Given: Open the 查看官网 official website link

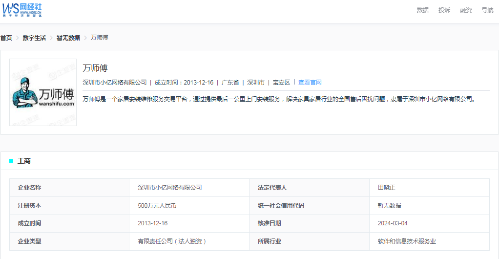Looking at the screenshot, I should point(310,82).
